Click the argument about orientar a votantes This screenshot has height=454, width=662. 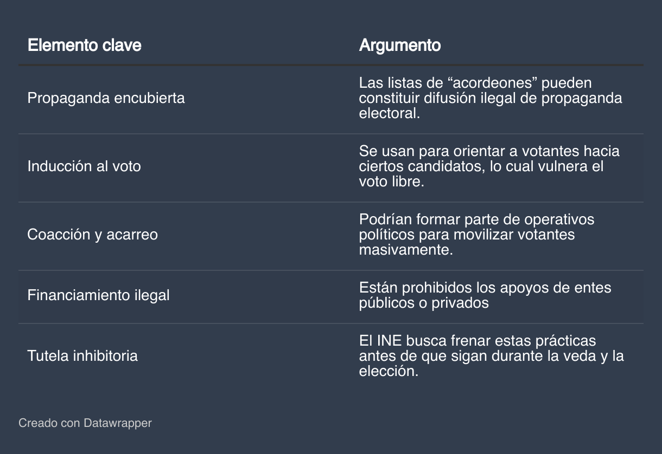coord(489,166)
